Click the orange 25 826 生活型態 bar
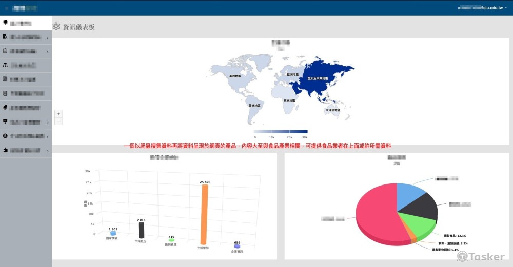 (204, 215)
